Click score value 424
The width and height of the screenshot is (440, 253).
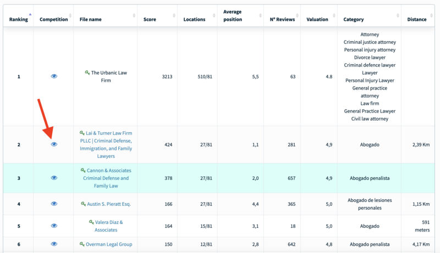(168, 144)
